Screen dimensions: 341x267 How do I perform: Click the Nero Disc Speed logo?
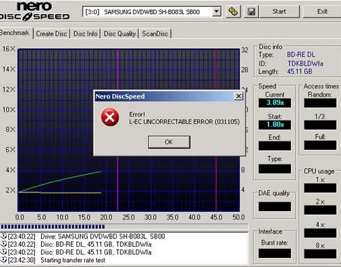point(35,11)
